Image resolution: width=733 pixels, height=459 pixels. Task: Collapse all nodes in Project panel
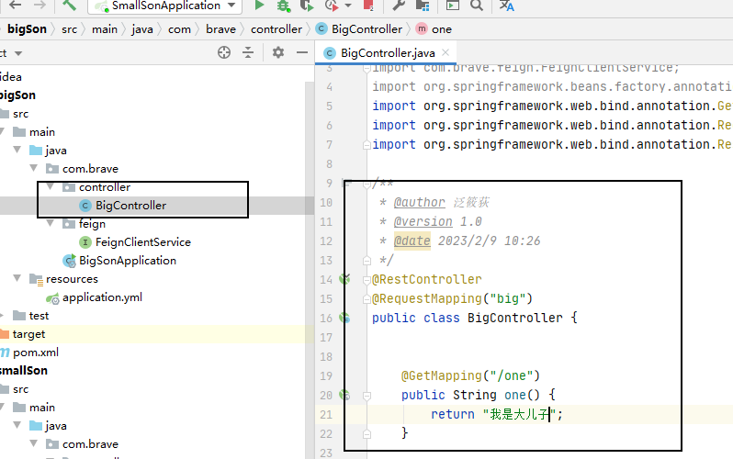[x=248, y=53]
